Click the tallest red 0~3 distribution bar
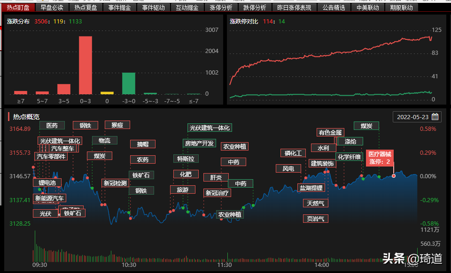 click(85, 65)
